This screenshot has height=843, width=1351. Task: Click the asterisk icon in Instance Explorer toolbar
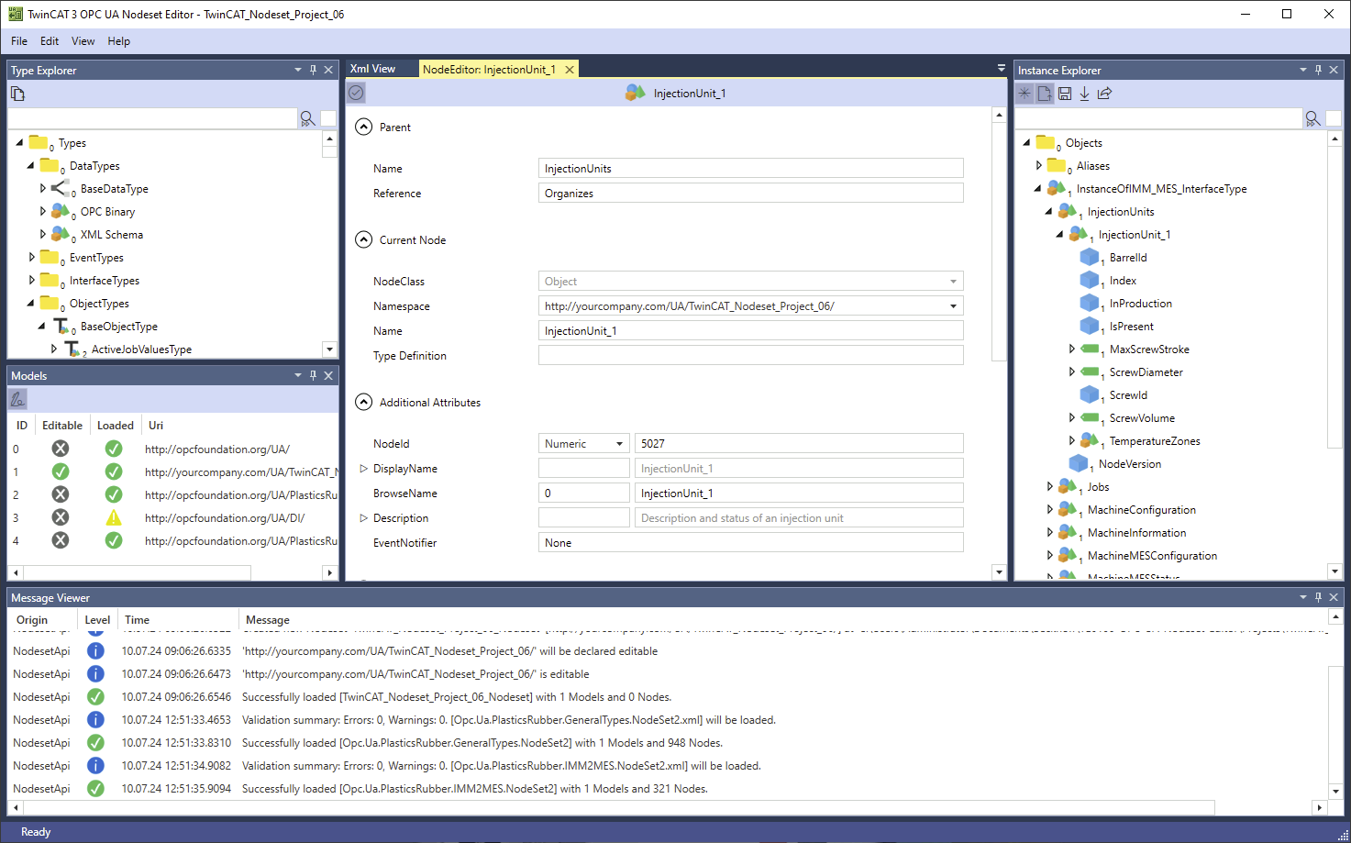(1024, 94)
